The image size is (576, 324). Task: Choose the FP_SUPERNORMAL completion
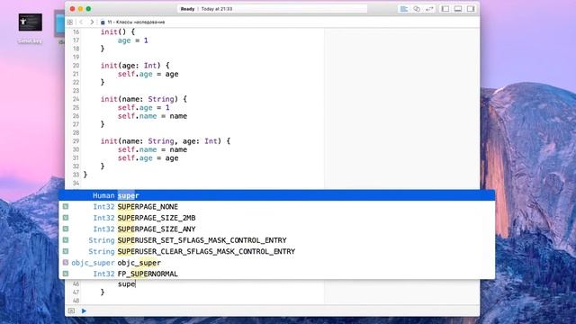(x=277, y=274)
